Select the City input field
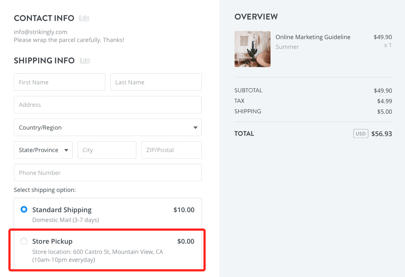 pyautogui.click(x=107, y=150)
